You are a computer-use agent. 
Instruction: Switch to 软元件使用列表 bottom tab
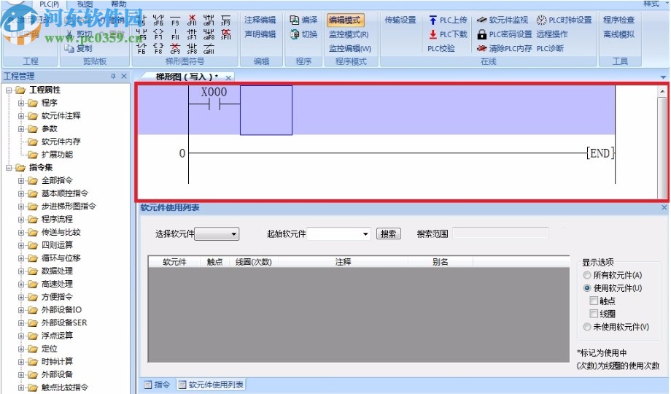pos(211,385)
